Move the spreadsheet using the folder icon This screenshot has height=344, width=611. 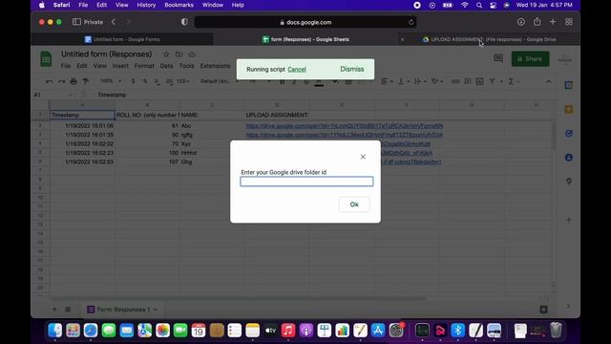click(179, 54)
